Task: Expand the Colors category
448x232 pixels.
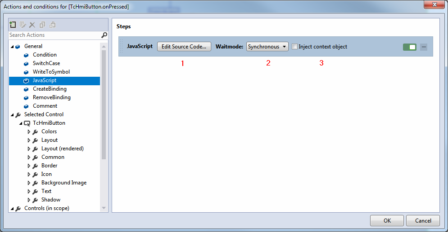Action: (29, 132)
